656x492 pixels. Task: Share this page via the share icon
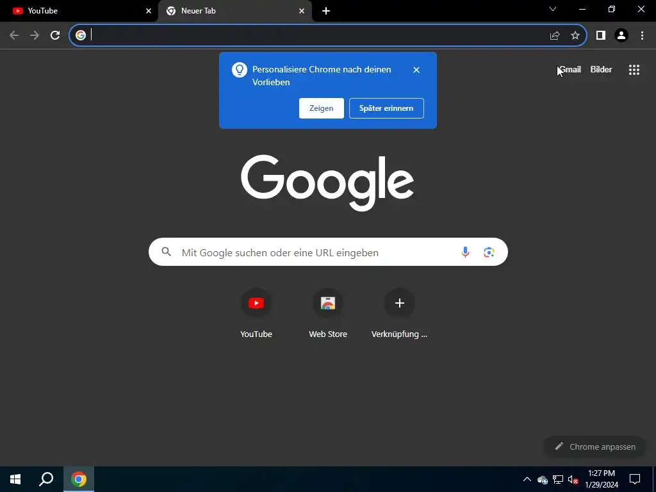pyautogui.click(x=555, y=36)
